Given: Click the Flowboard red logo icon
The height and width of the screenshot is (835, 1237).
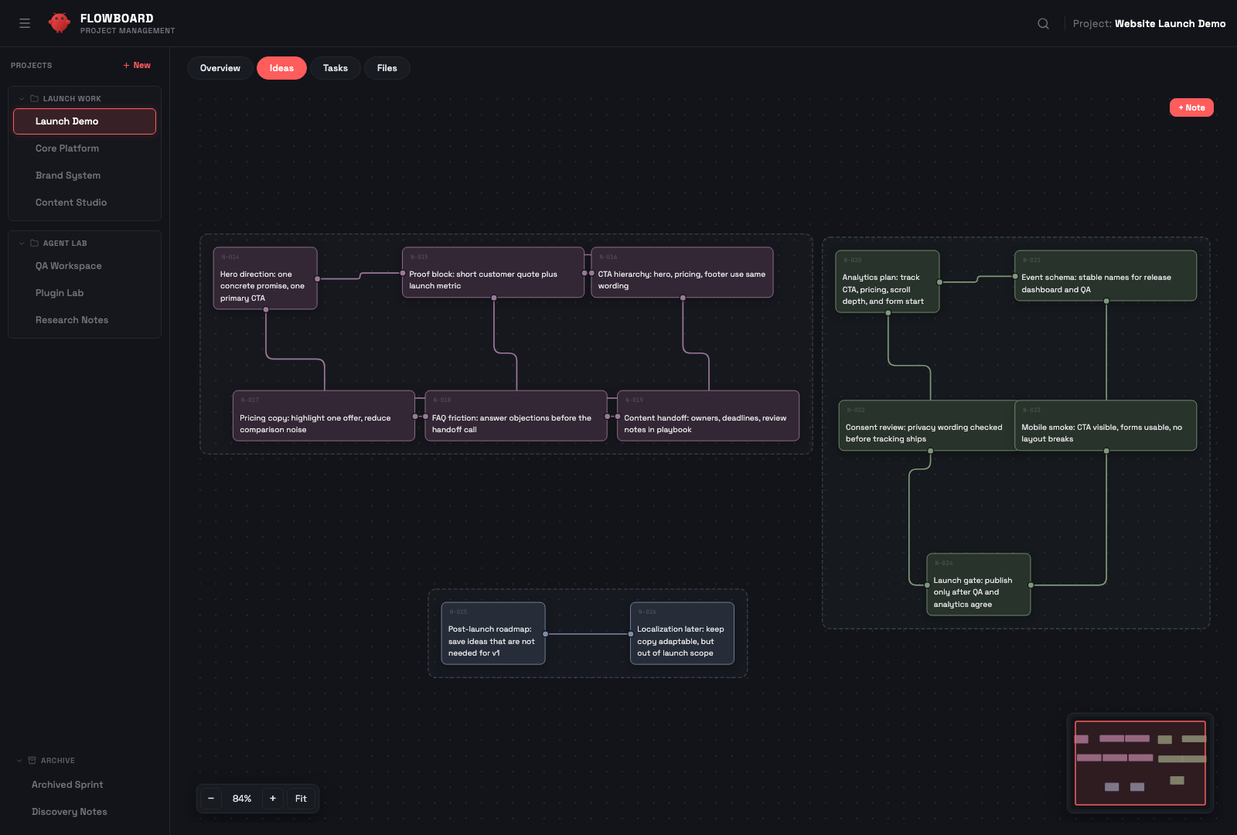Looking at the screenshot, I should (60, 23).
